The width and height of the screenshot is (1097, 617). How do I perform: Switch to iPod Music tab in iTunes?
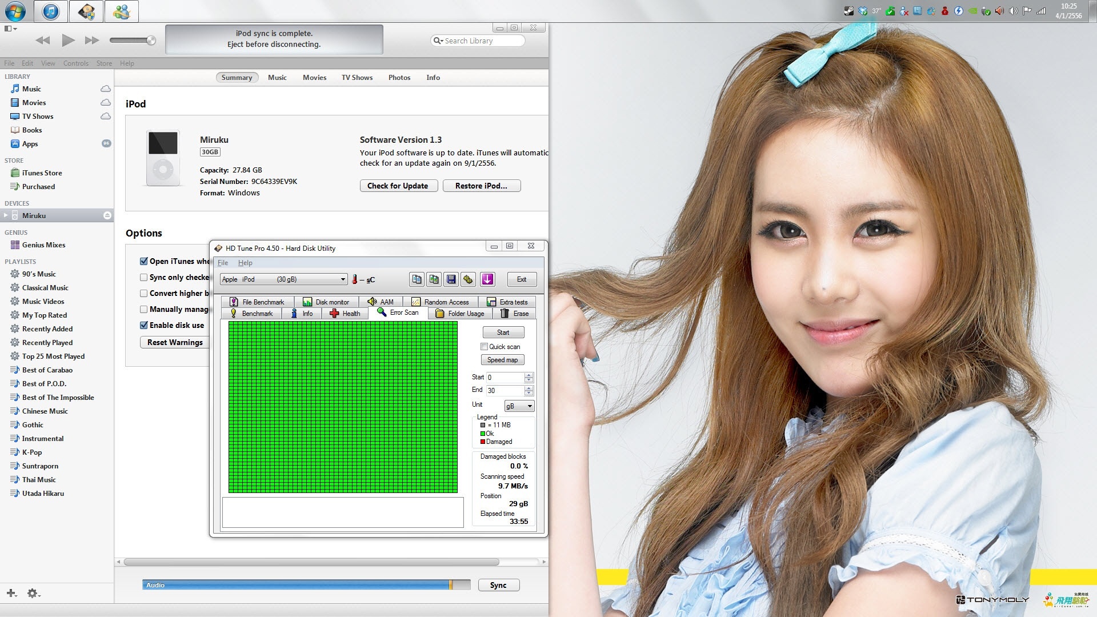[277, 78]
